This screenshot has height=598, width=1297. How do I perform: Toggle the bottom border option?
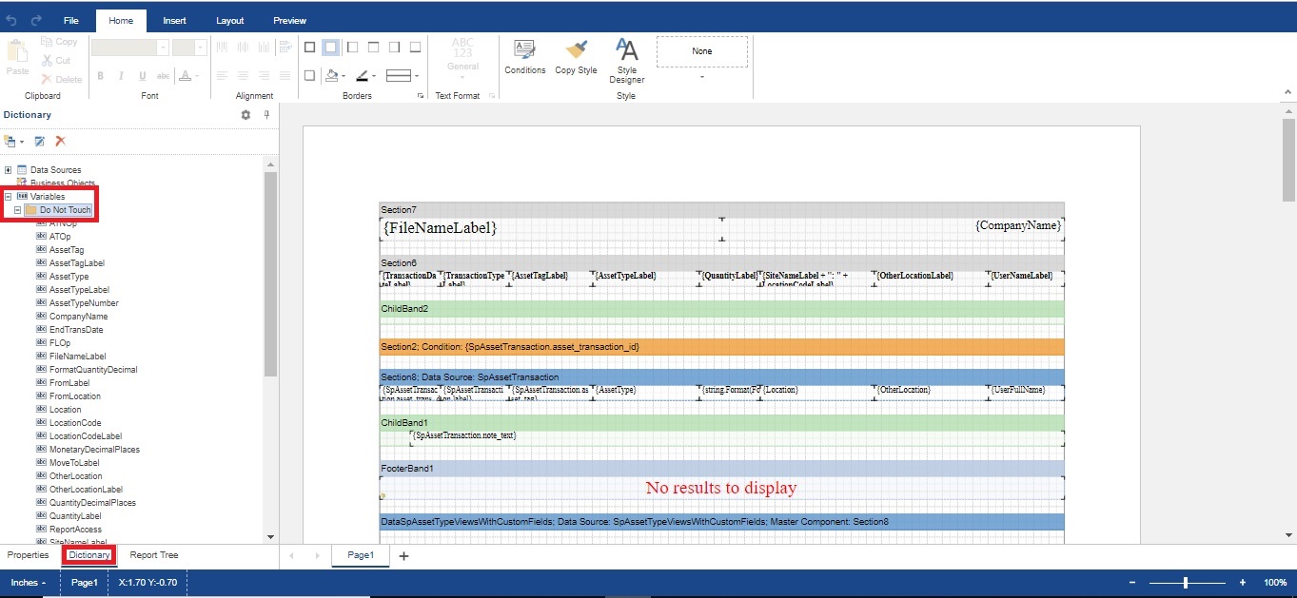pyautogui.click(x=415, y=47)
